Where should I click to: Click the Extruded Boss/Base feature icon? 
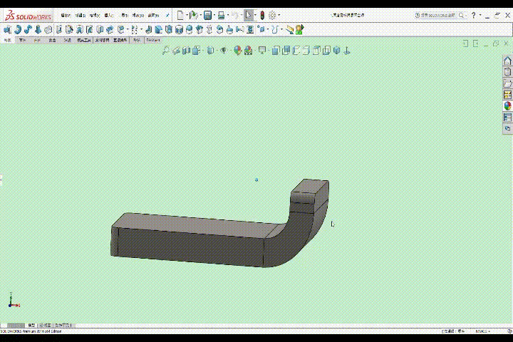click(x=7, y=30)
